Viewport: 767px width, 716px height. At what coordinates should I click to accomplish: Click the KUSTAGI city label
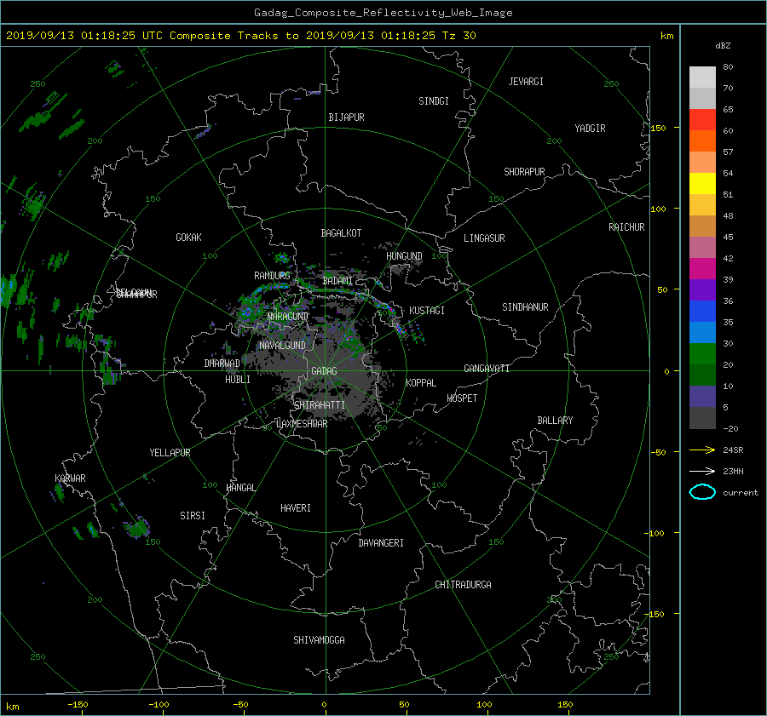pyautogui.click(x=427, y=311)
